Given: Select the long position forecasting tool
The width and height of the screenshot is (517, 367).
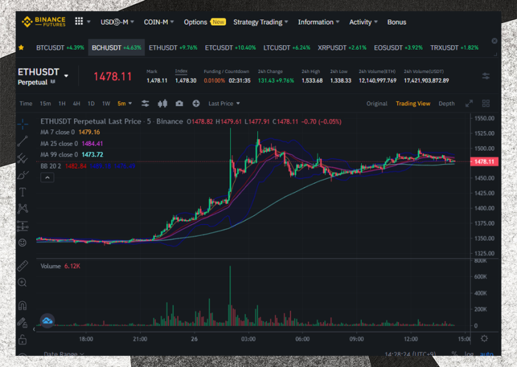Looking at the screenshot, I should (x=23, y=226).
